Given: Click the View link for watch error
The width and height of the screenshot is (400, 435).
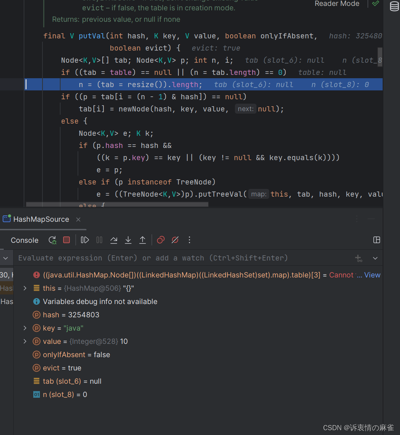Looking at the screenshot, I should coord(372,275).
